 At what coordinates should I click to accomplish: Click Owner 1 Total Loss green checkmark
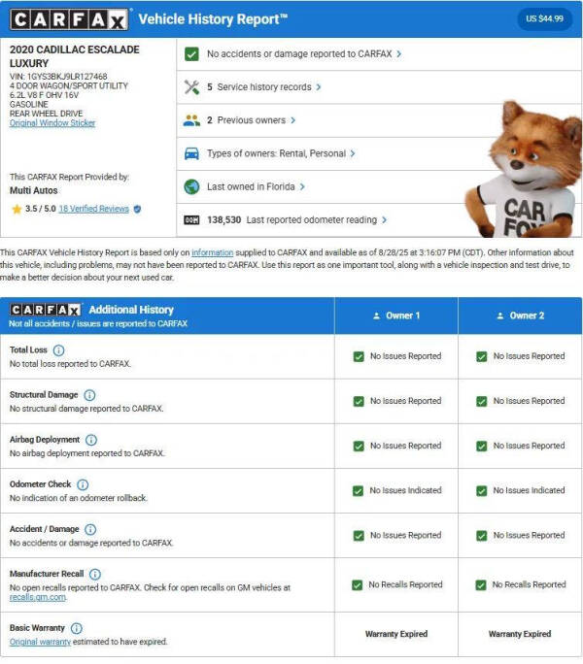pyautogui.click(x=360, y=356)
